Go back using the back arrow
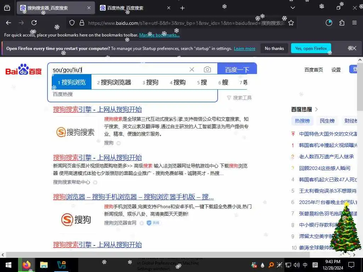The image size is (363, 272). point(9,23)
